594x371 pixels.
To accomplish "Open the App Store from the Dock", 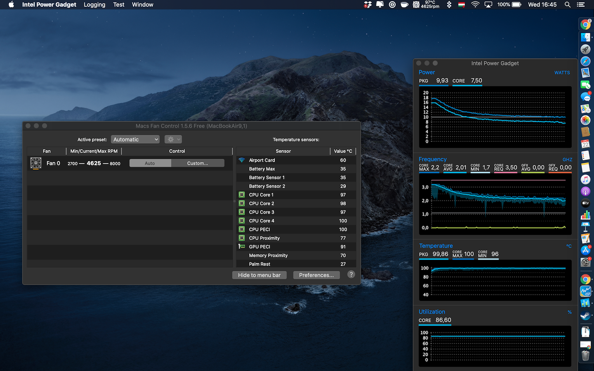I will coord(585,250).
